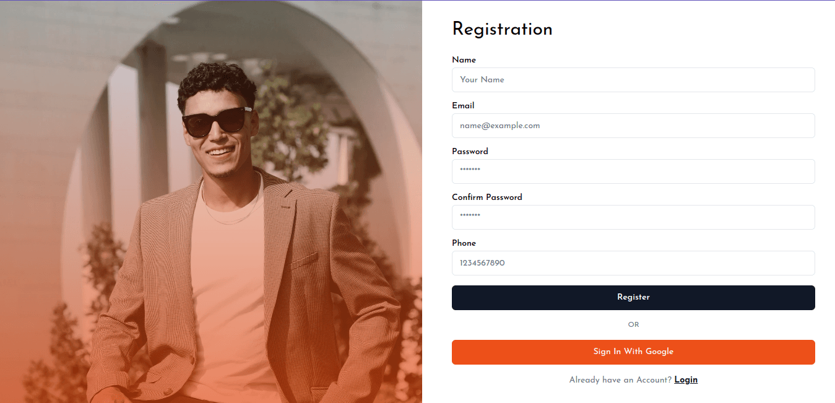Click the Phone label text
The width and height of the screenshot is (835, 403).
pyautogui.click(x=464, y=243)
